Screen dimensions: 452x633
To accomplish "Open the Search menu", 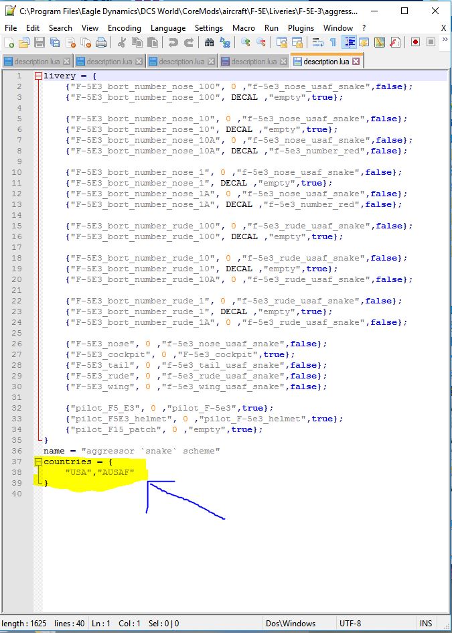I will [60, 28].
